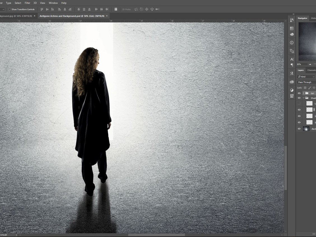Click the layer link chain icon

click(x=314, y=110)
